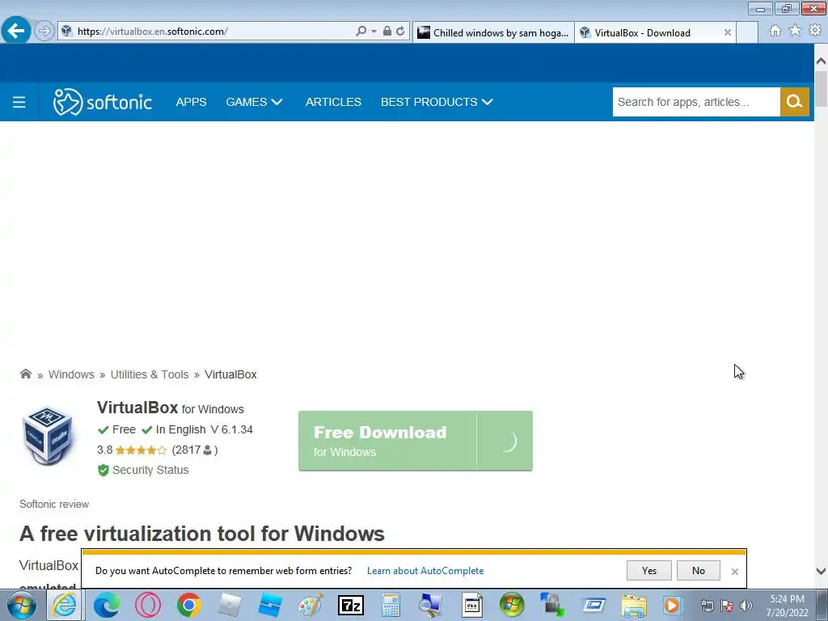Click the Learn about AutoComplete link
This screenshot has height=621, width=828.
425,571
